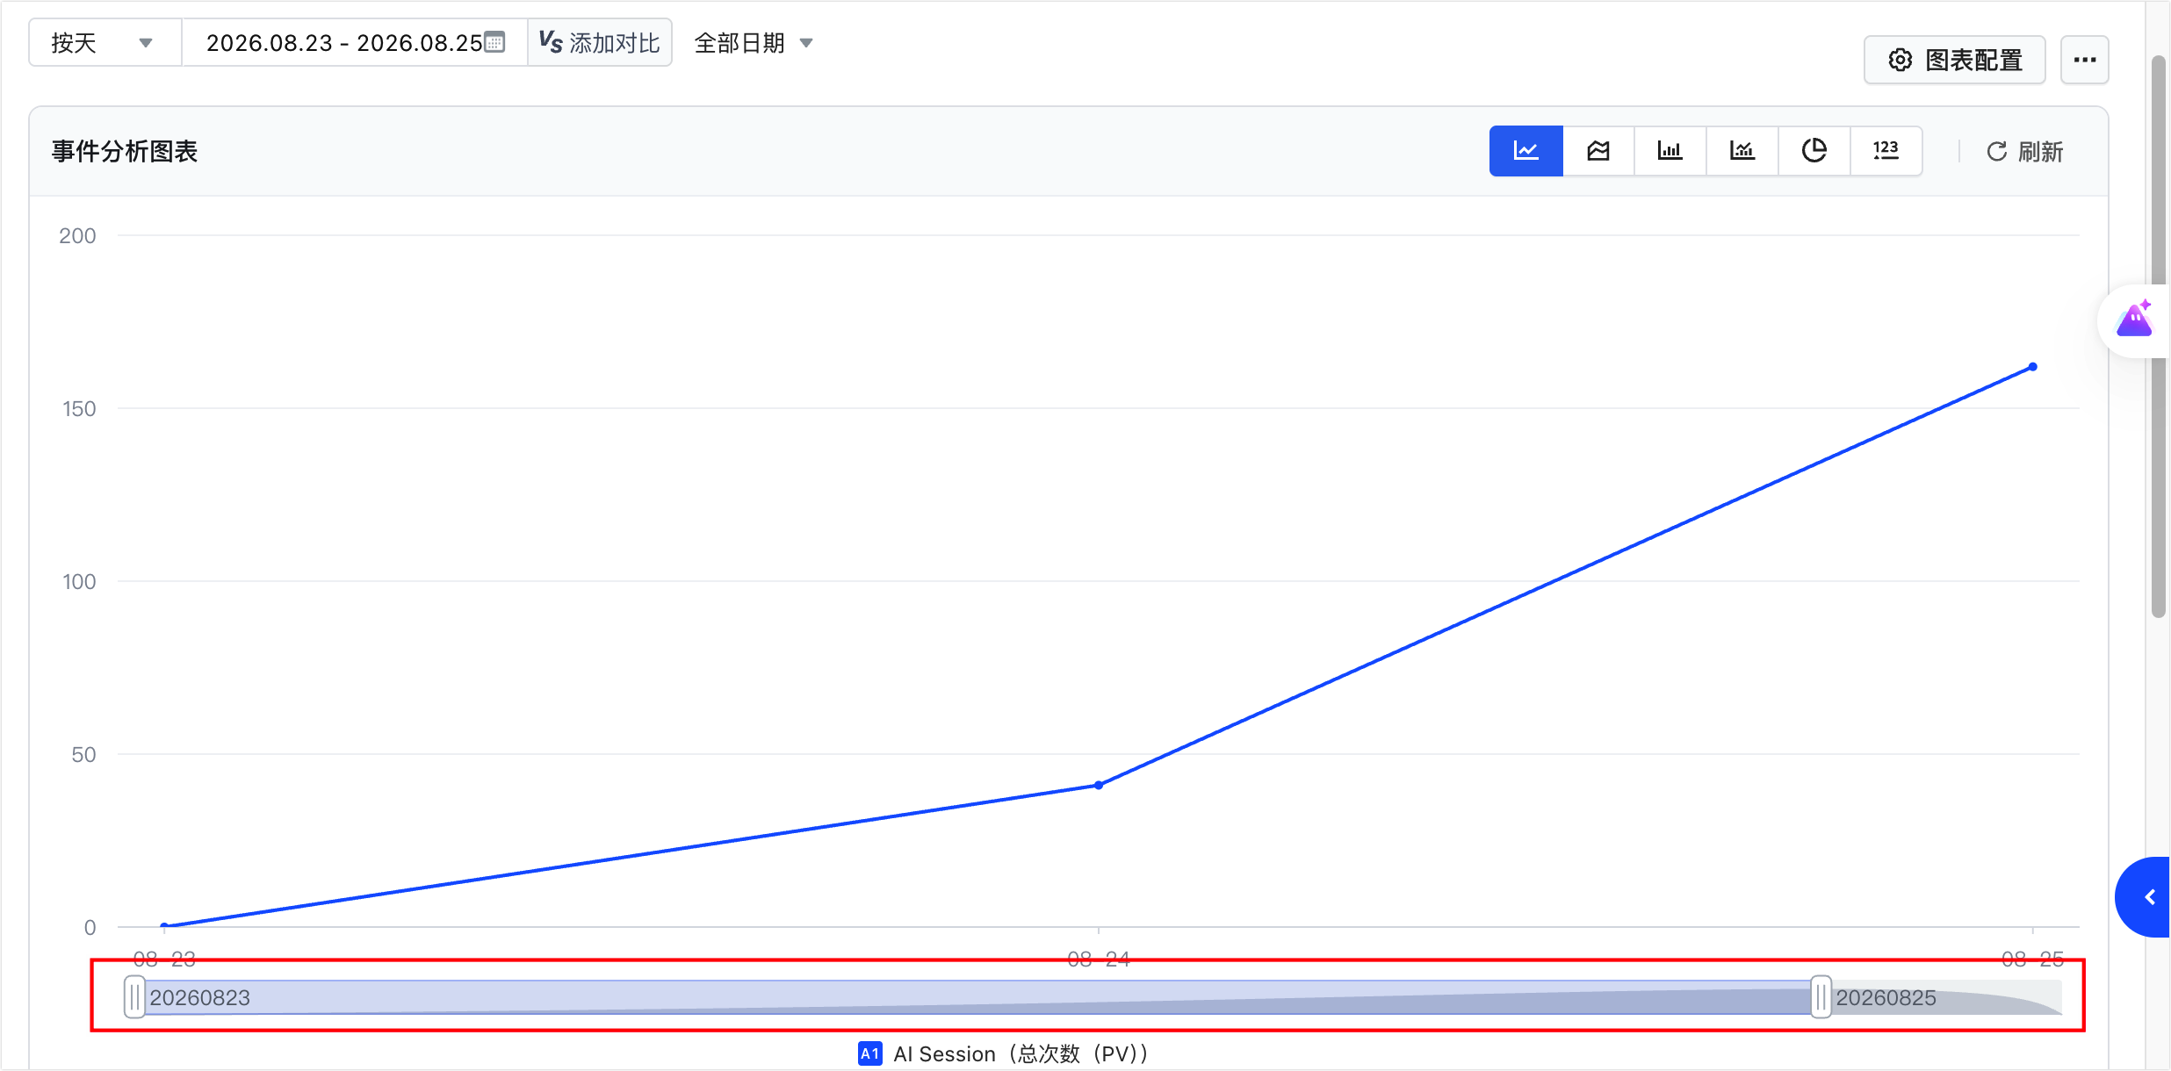Expand the 全部日期 dropdown
Image resolution: width=2171 pixels, height=1071 pixels.
point(754,42)
